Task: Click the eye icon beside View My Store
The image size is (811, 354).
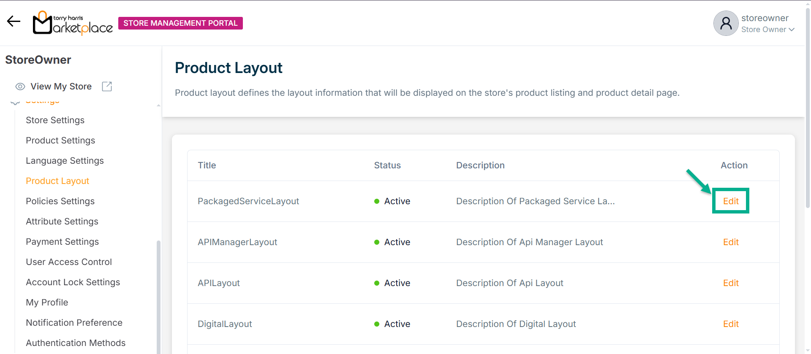Action: click(20, 86)
